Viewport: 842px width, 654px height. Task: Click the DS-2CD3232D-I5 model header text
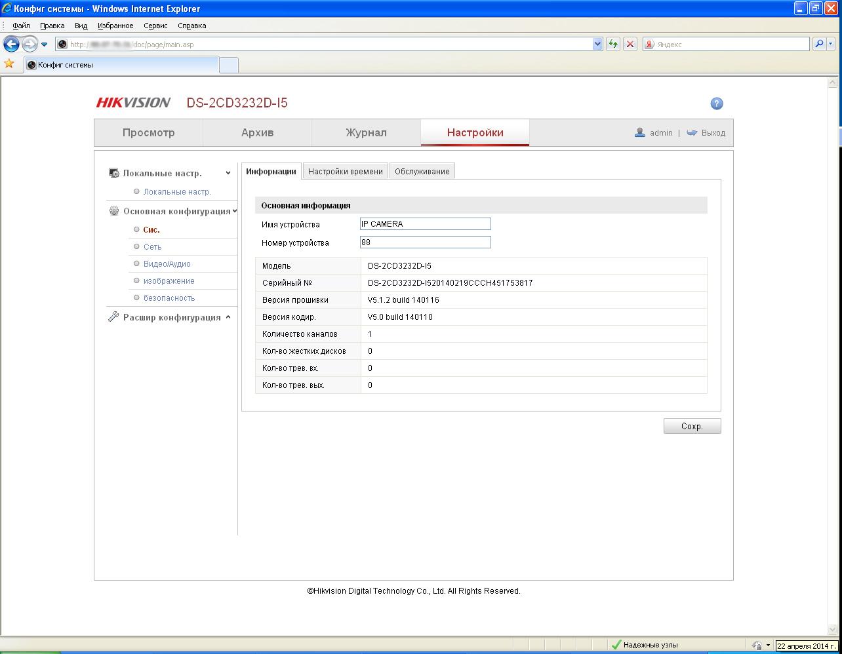pos(237,103)
